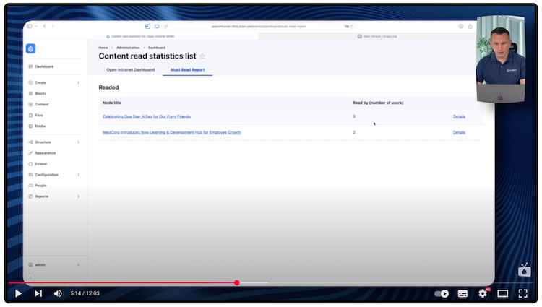Expand the Reports submenu chevron

(79, 196)
